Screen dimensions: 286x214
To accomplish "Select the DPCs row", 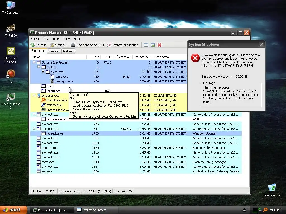I will pyautogui.click(x=109, y=86).
